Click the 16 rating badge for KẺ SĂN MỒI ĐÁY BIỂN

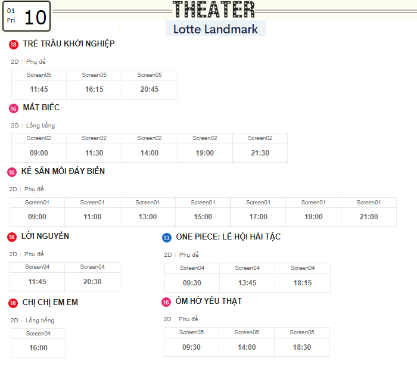[12, 172]
